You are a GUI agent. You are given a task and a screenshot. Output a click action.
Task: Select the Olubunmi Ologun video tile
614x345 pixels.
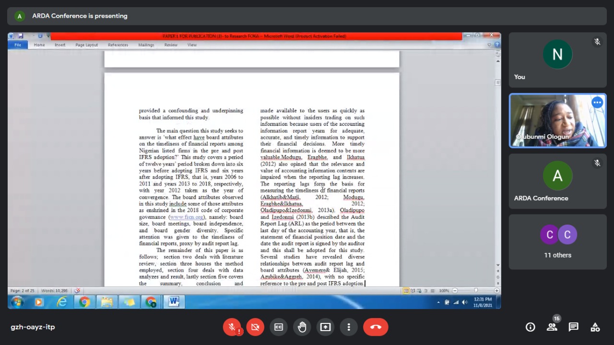557,120
